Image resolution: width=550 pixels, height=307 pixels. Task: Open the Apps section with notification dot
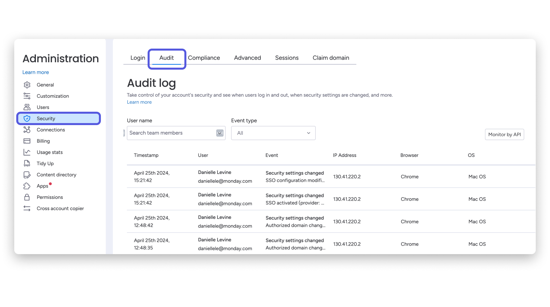(x=43, y=186)
